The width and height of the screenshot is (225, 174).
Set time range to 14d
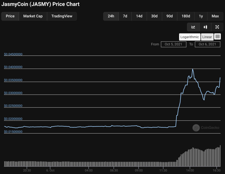139,16
